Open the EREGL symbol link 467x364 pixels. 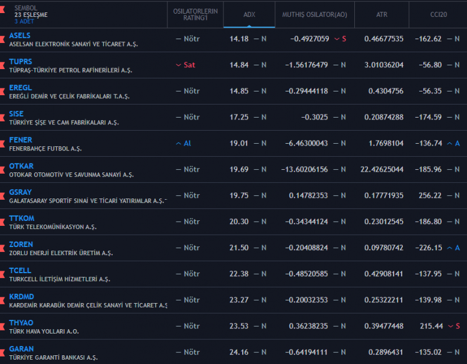21,88
